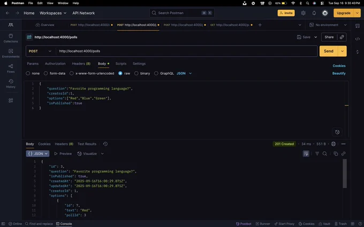The width and height of the screenshot is (364, 227).
Task: Expand the Send button arrow options
Action: click(x=342, y=51)
